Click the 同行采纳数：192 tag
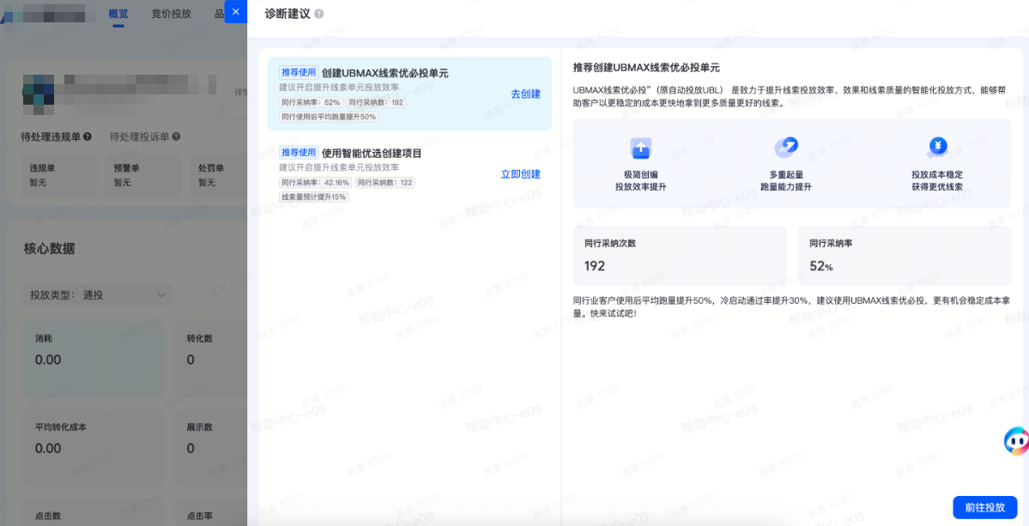The height and width of the screenshot is (526, 1029). [x=375, y=103]
